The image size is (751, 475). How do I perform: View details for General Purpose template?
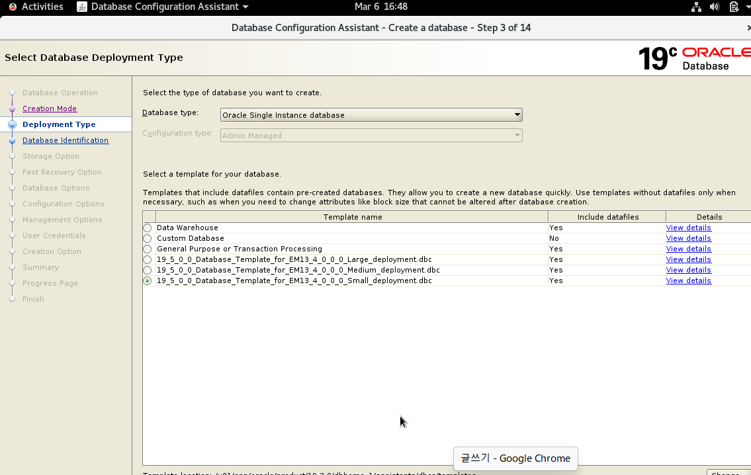688,249
